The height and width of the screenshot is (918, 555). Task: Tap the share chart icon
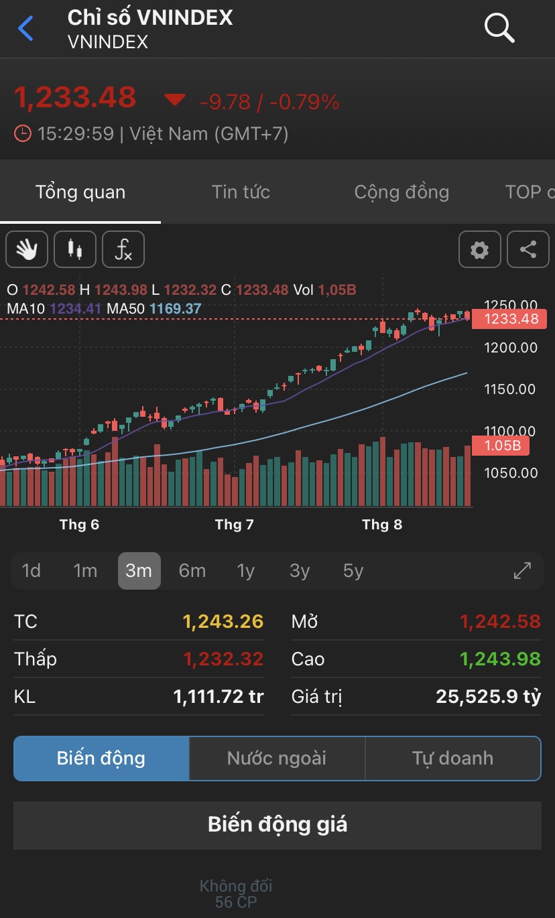[x=528, y=250]
